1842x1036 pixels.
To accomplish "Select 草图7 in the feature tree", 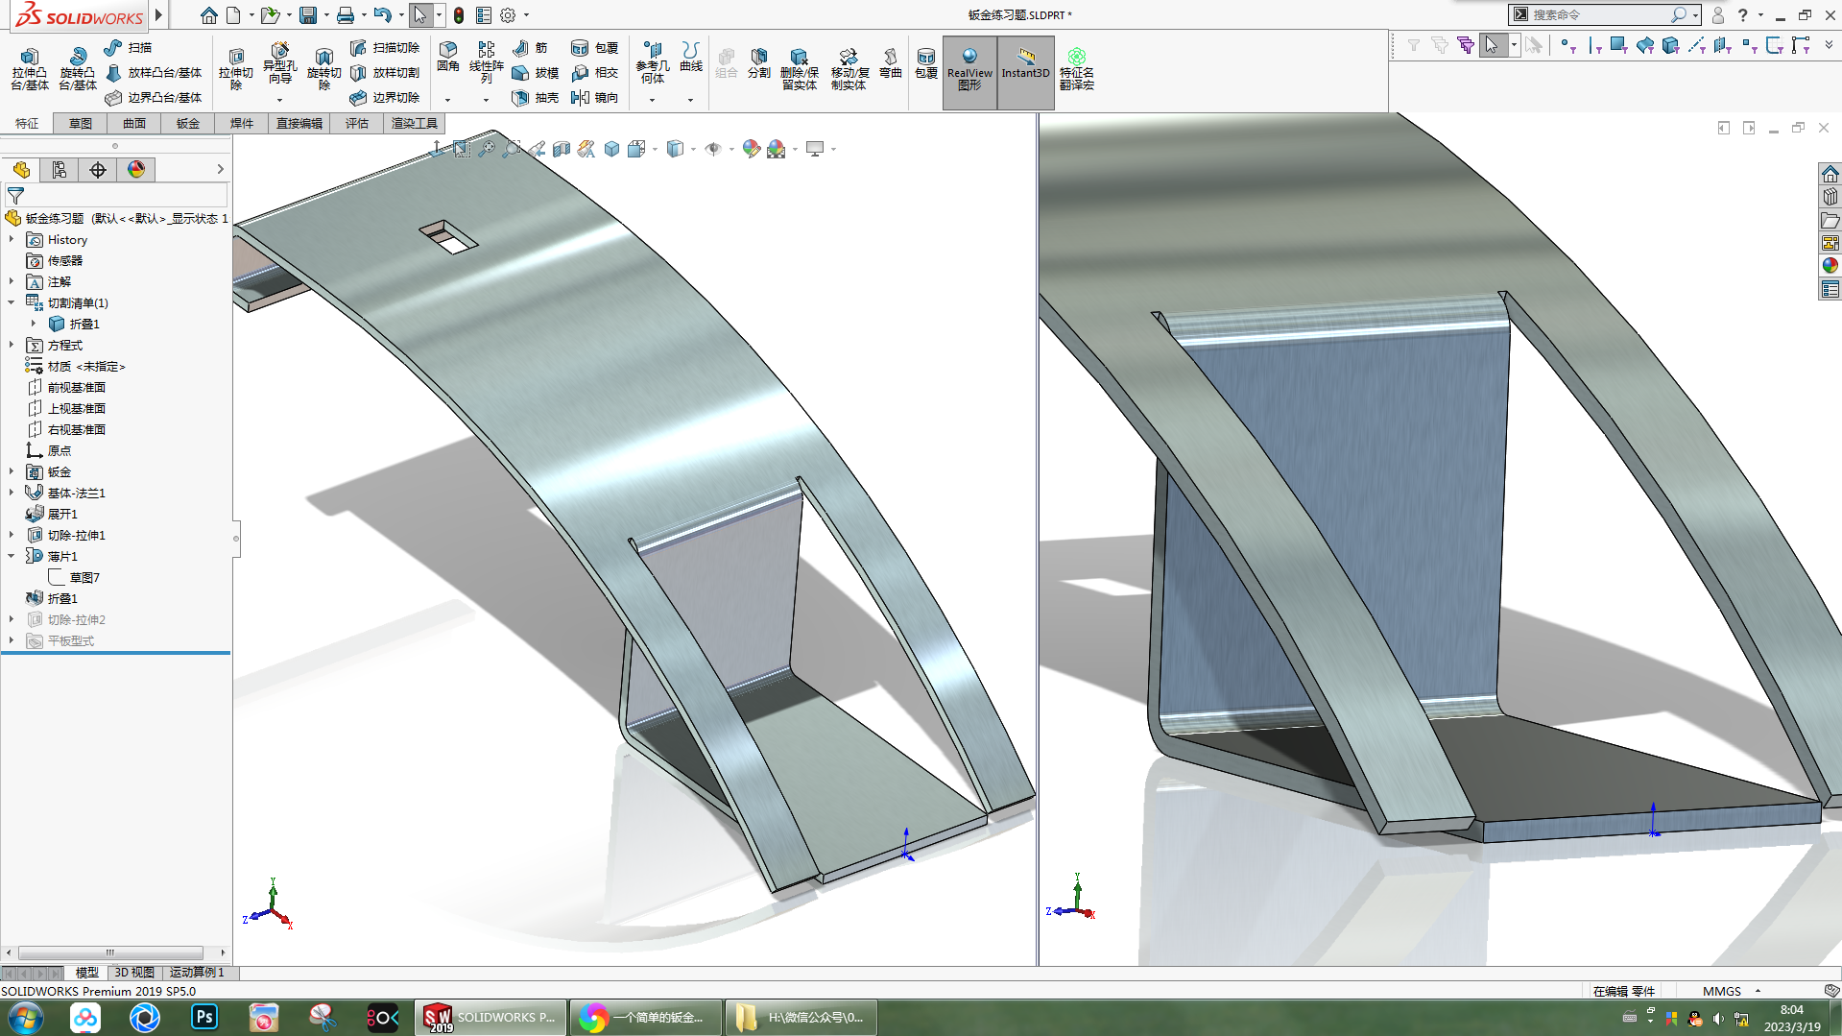I will click(x=84, y=577).
